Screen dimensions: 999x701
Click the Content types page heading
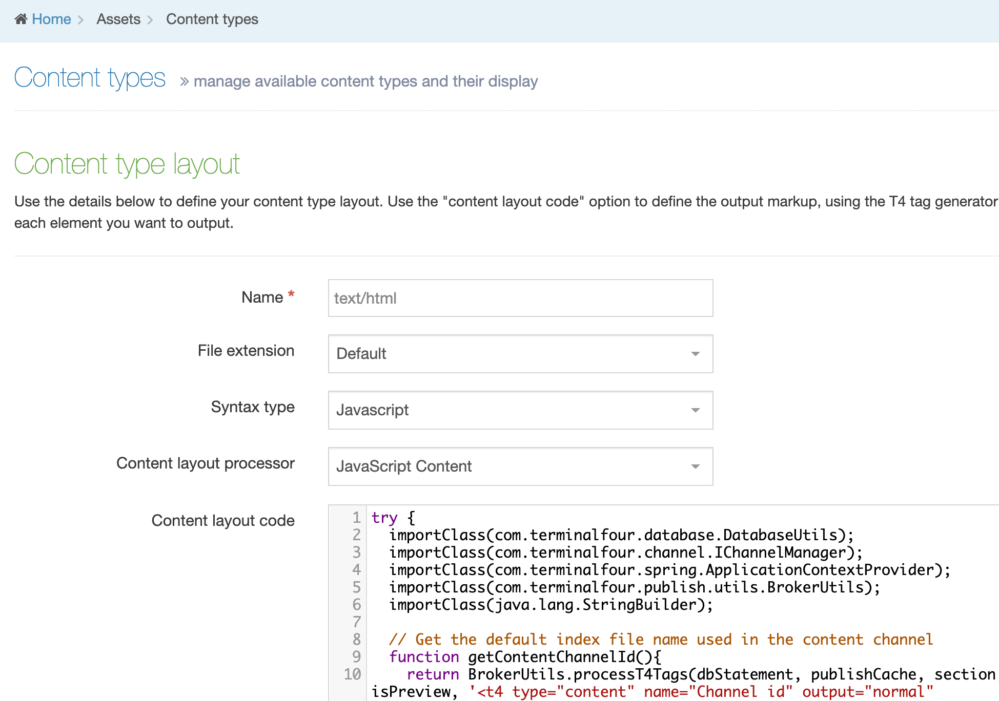[90, 78]
